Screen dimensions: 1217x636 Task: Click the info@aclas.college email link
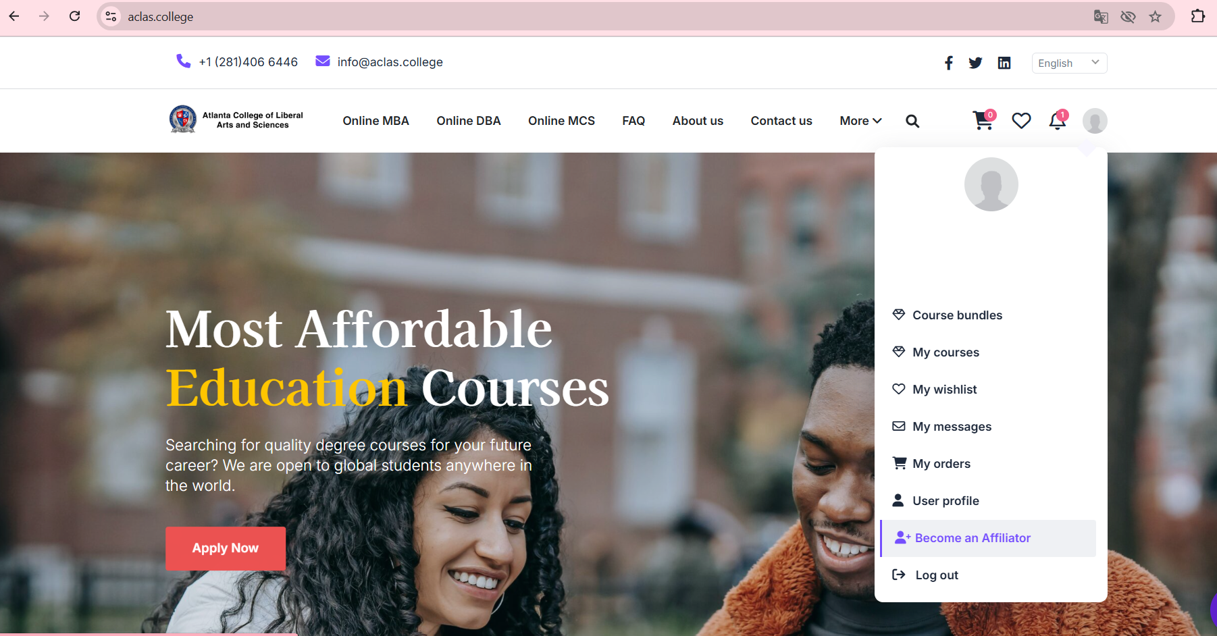tap(390, 62)
